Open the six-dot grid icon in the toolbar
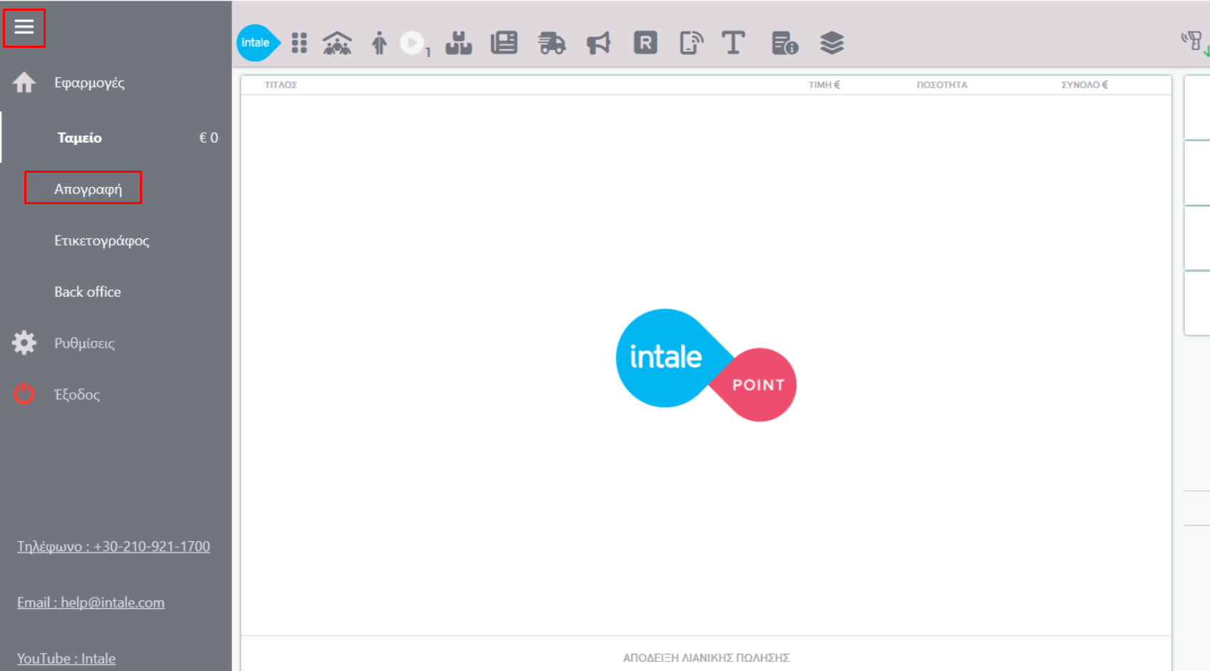This screenshot has width=1210, height=671. (x=299, y=43)
